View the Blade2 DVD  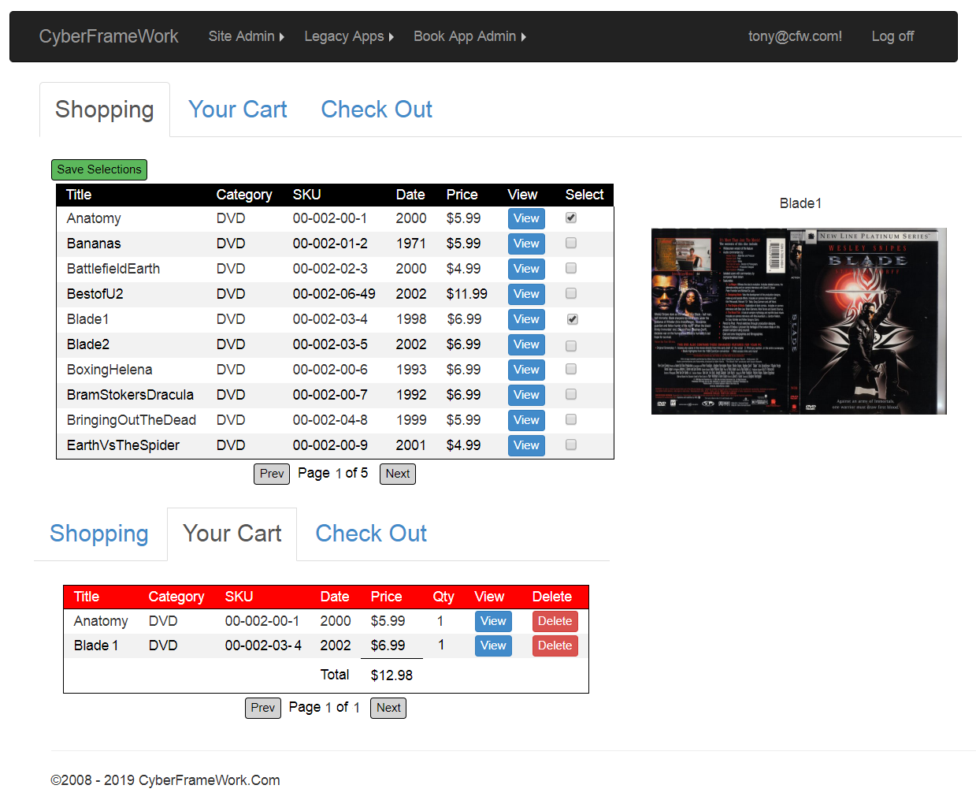pyautogui.click(x=526, y=344)
